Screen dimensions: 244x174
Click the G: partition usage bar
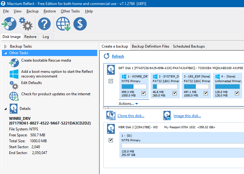pos(183,146)
